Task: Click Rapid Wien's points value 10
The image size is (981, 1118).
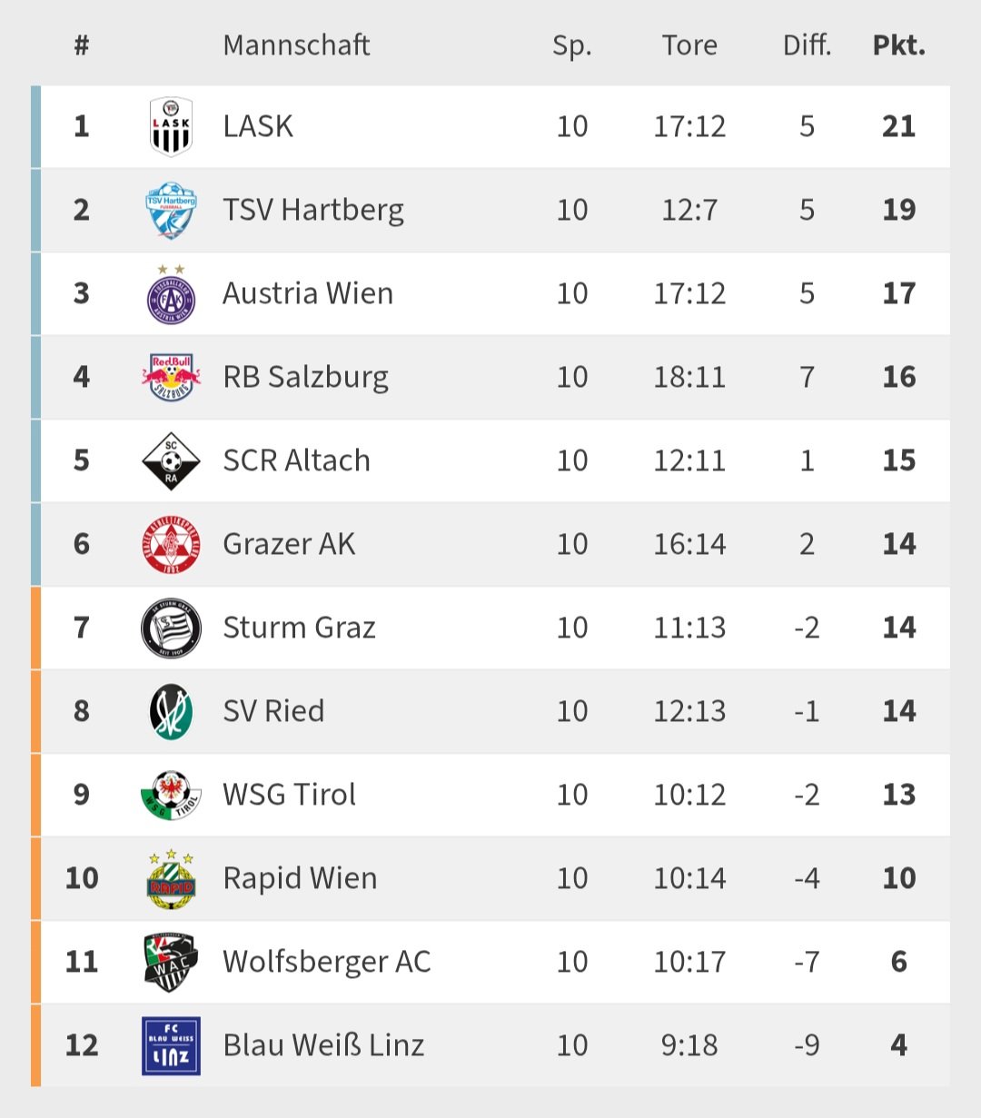Action: (898, 878)
